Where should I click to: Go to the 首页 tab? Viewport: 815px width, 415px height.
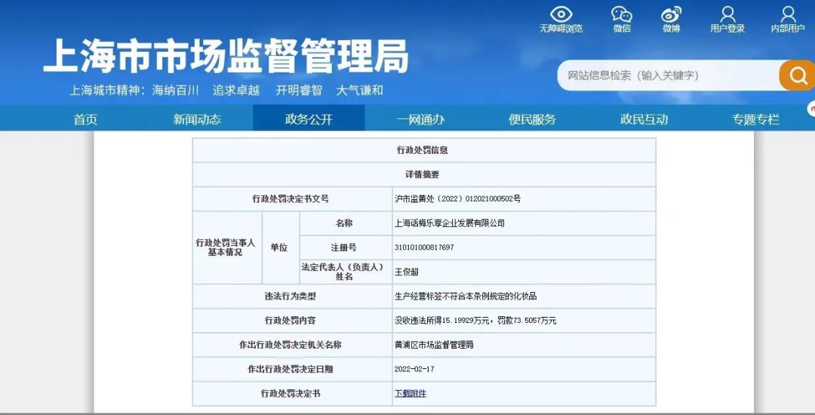click(x=85, y=119)
